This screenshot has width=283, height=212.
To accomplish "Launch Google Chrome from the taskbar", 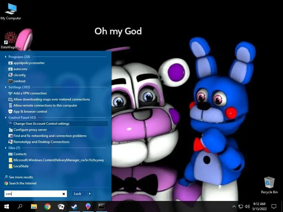I will pyautogui.click(x=48, y=206).
